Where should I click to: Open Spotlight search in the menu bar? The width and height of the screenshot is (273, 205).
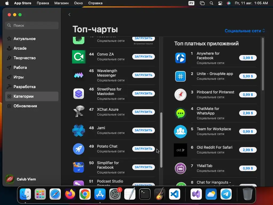[x=211, y=3]
